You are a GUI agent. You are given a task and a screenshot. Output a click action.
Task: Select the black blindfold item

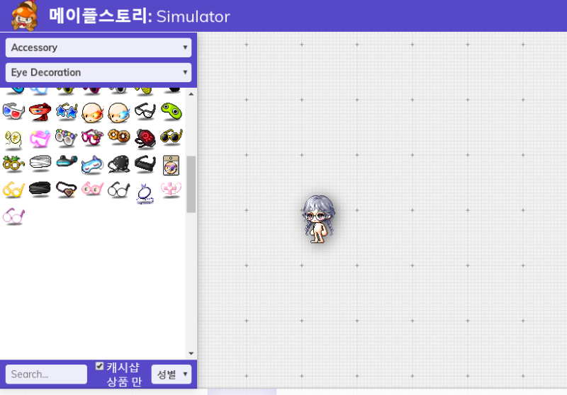40,190
